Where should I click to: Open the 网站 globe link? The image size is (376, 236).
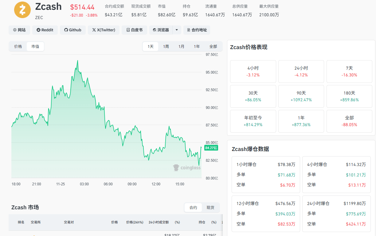pyautogui.click(x=19, y=30)
